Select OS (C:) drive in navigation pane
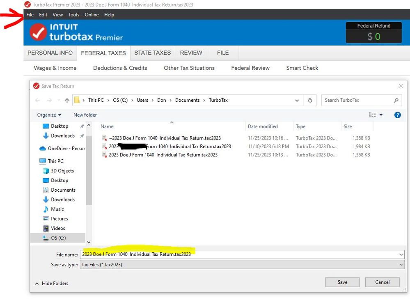The image size is (410, 307). pyautogui.click(x=58, y=238)
